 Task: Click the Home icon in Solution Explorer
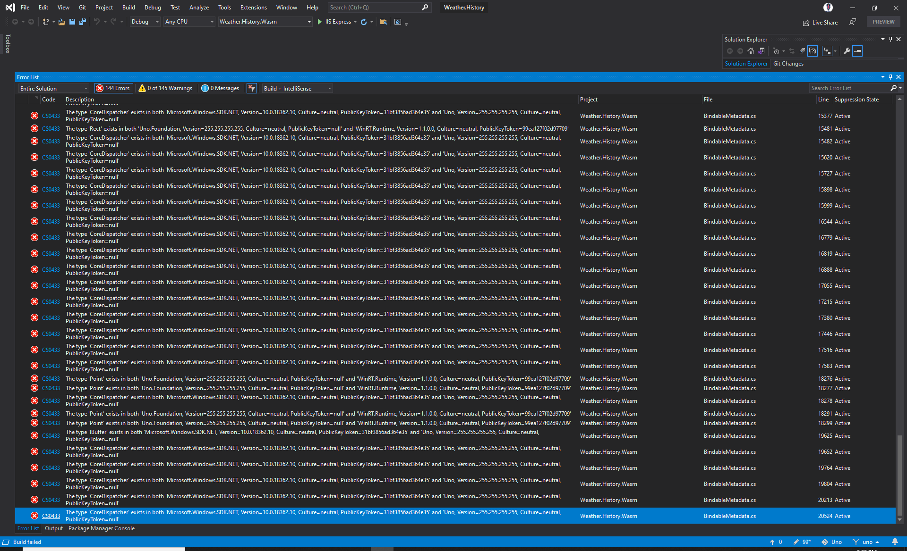click(x=751, y=51)
